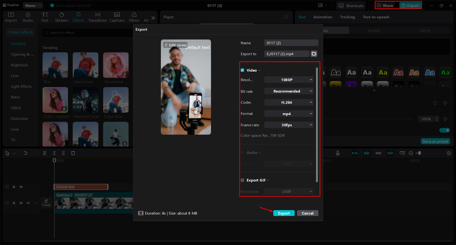Check the Export GIF checkbox
The image size is (456, 245).
point(243,180)
